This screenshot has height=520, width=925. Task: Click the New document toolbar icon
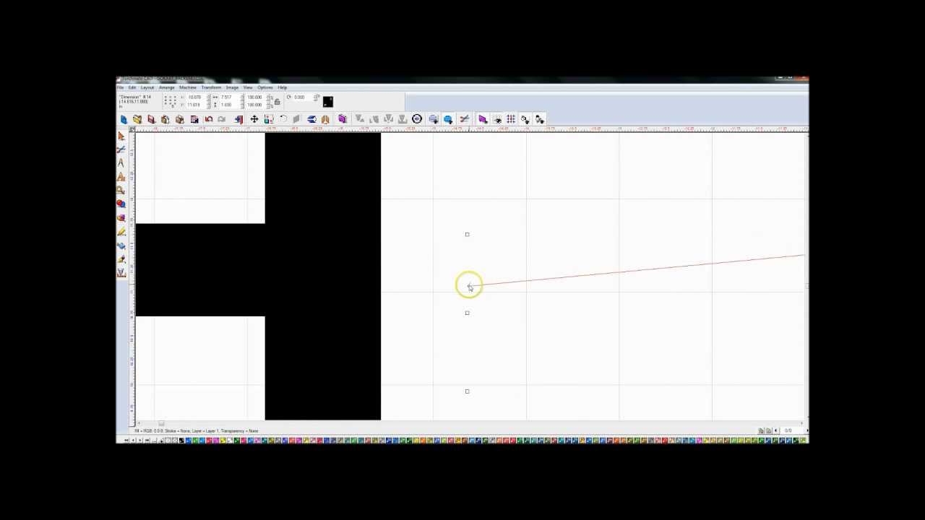[124, 119]
